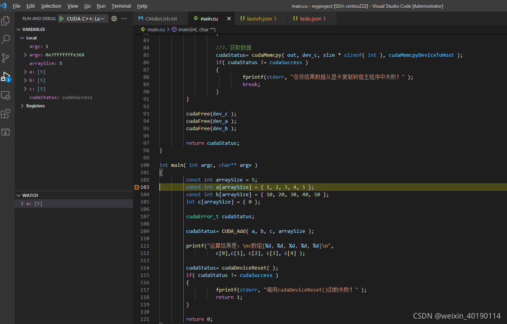Open the Explorer view in activity bar
Viewport: 507px width, 324px height.
6,20
